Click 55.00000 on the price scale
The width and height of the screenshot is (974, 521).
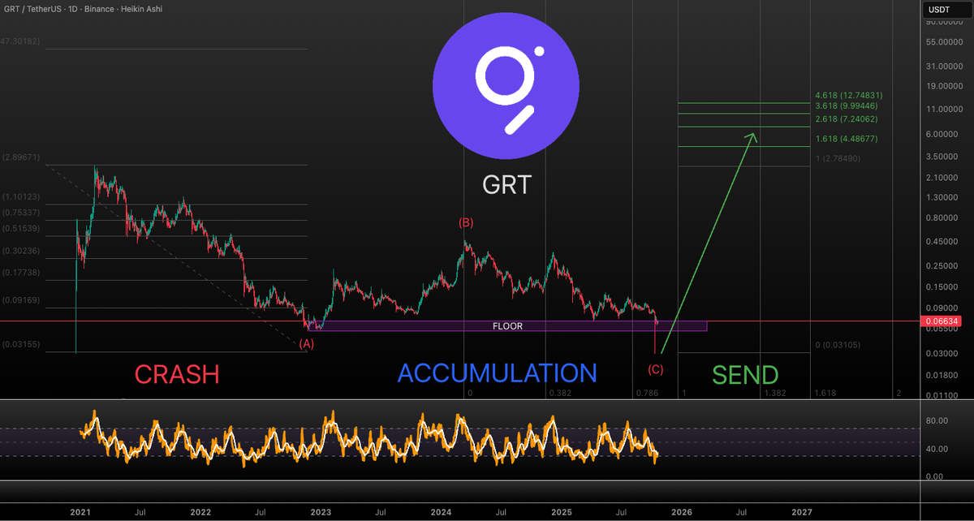[x=942, y=41]
